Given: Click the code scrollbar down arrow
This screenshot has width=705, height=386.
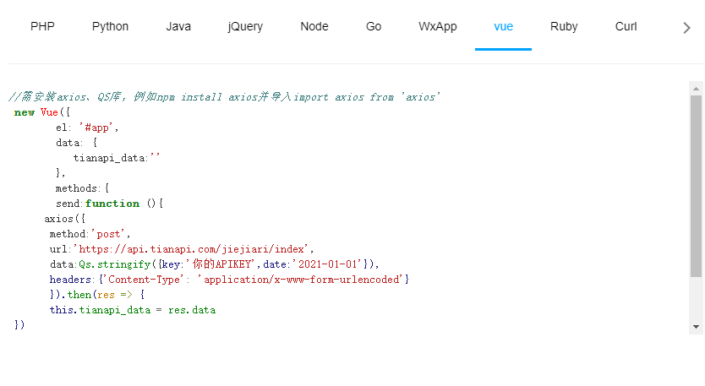Looking at the screenshot, I should [696, 327].
